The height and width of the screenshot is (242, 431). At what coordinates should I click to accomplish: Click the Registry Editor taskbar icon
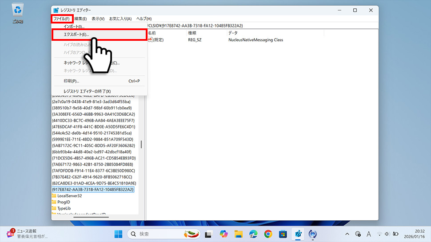(298, 234)
